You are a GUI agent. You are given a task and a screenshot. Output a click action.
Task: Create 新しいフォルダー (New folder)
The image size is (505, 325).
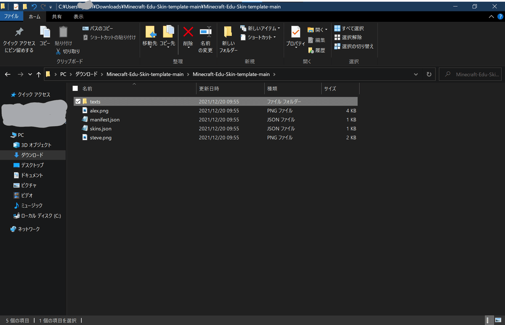(x=228, y=39)
